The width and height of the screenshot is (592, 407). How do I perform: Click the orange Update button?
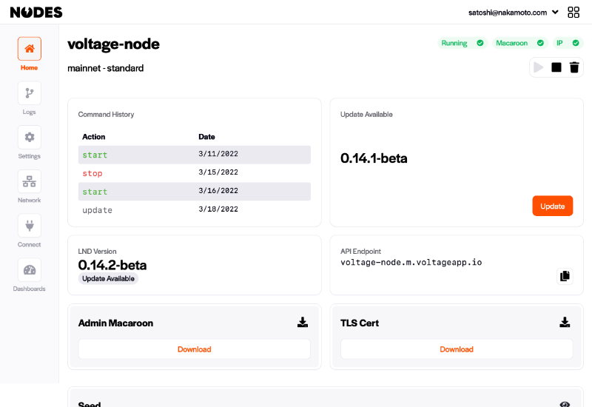pos(552,206)
